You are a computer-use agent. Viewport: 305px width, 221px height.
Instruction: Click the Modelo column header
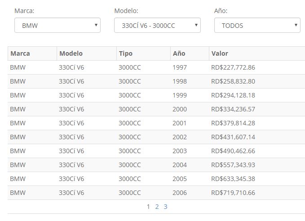tap(71, 53)
